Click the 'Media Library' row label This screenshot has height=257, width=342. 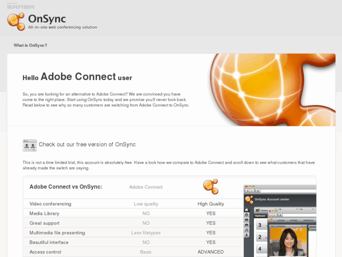tap(44, 214)
